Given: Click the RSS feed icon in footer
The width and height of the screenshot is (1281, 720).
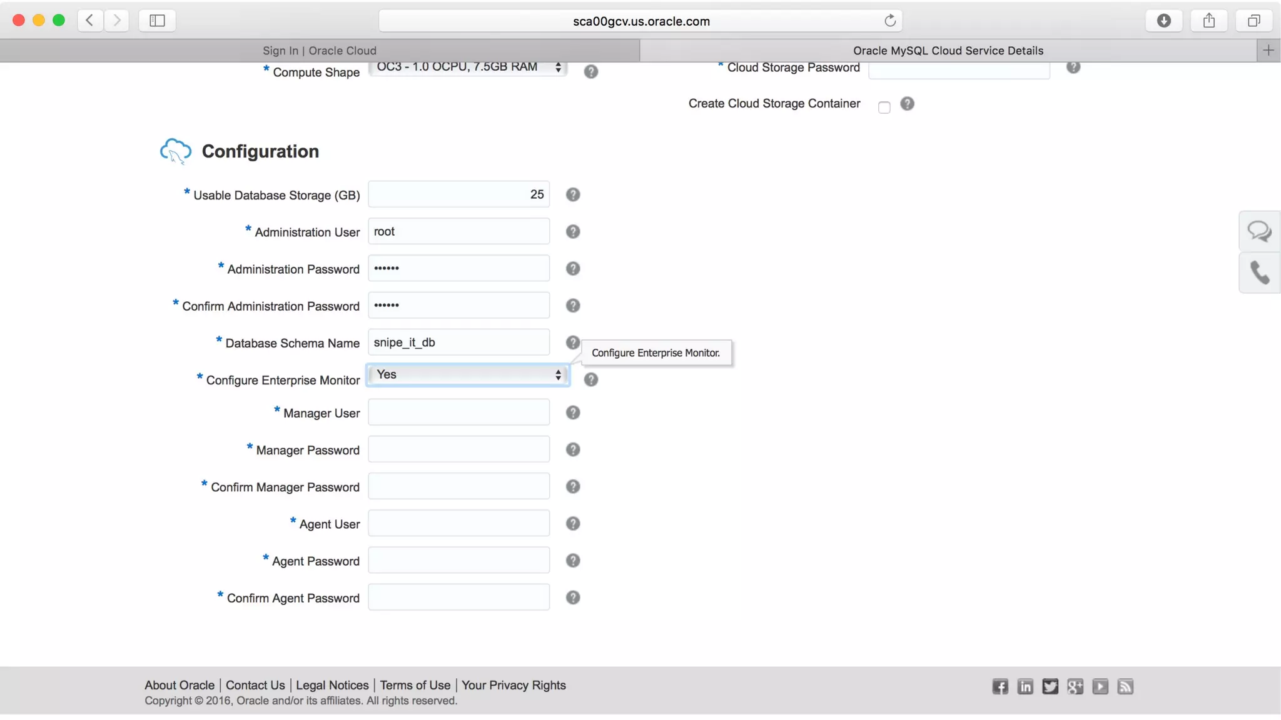Looking at the screenshot, I should 1125,686.
